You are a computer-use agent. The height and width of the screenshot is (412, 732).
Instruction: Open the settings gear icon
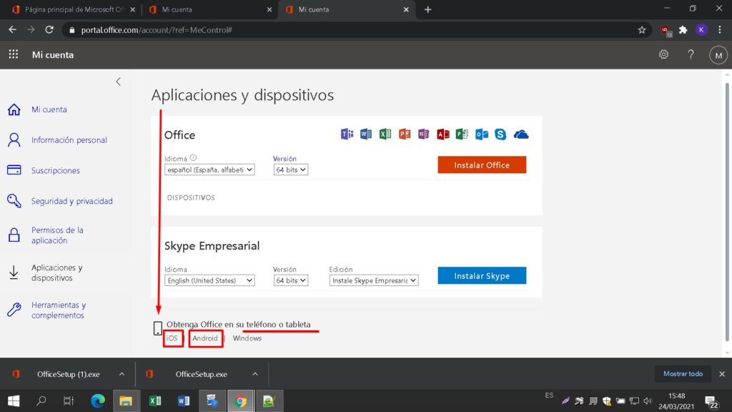[663, 55]
